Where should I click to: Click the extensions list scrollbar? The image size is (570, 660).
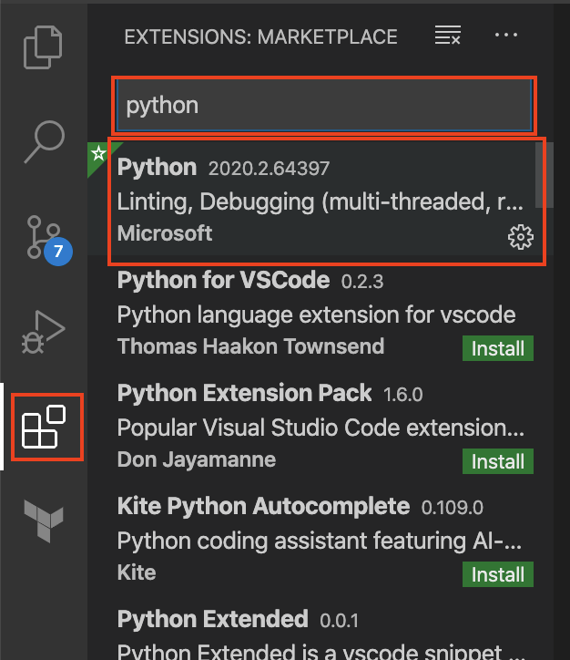point(545,175)
